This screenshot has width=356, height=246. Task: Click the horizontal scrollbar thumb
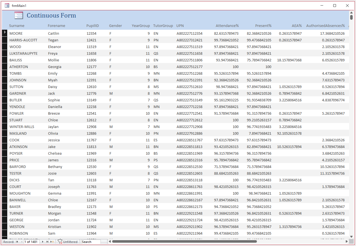[x=185, y=242]
